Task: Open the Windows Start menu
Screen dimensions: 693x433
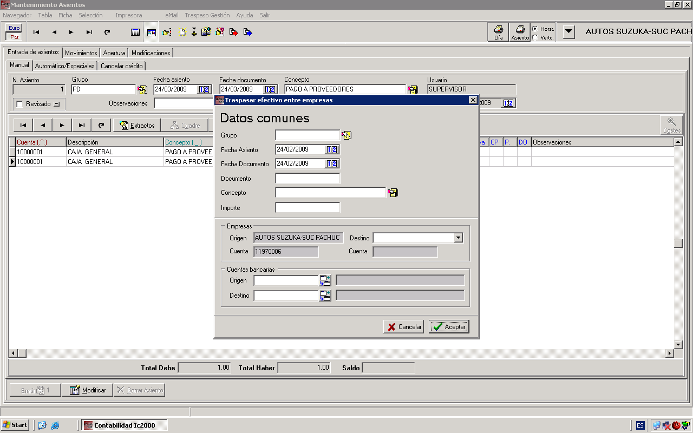Action: pos(15,425)
